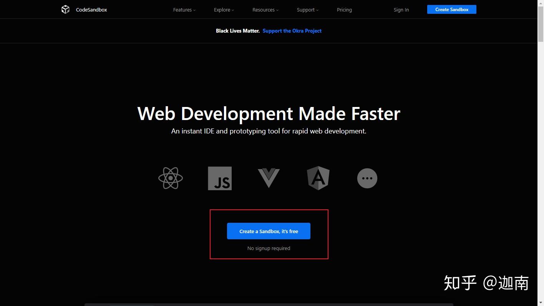Click the 'Black Lives Matter.' banner text
This screenshot has height=306, width=544.
point(238,31)
